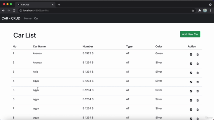Click Silver color in row 2
This screenshot has height=120, width=214.
pyautogui.click(x=159, y=62)
